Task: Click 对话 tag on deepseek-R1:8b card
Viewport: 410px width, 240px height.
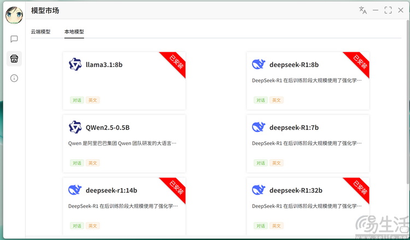Action: tap(261, 100)
